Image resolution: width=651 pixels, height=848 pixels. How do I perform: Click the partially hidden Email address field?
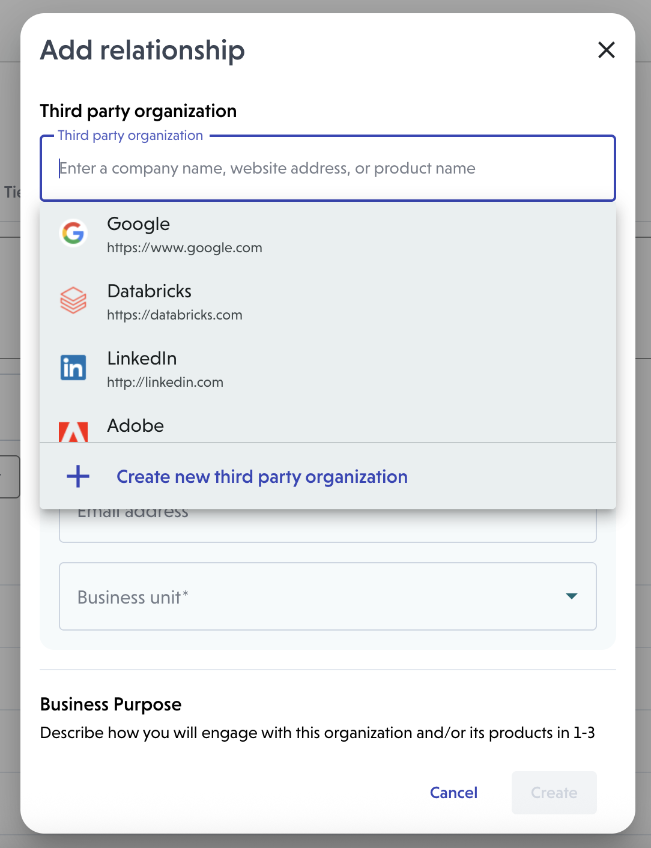[x=327, y=526]
